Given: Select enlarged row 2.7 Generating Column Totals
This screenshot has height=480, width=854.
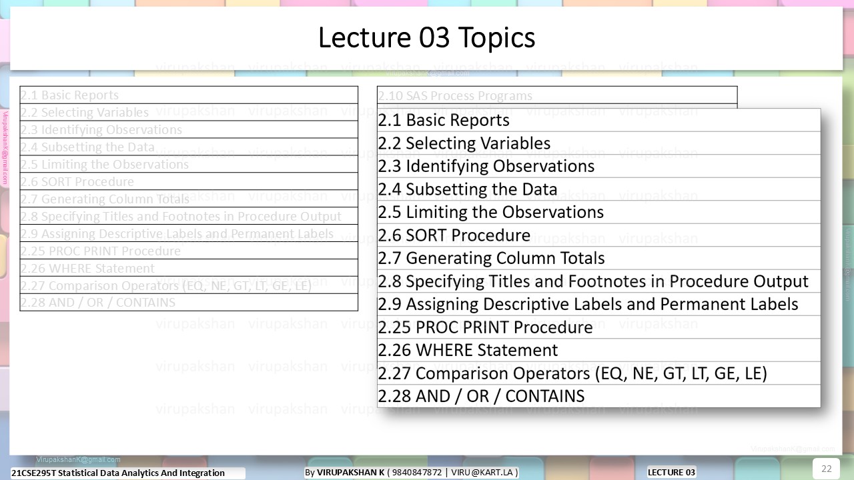Looking at the screenshot, I should [x=598, y=258].
